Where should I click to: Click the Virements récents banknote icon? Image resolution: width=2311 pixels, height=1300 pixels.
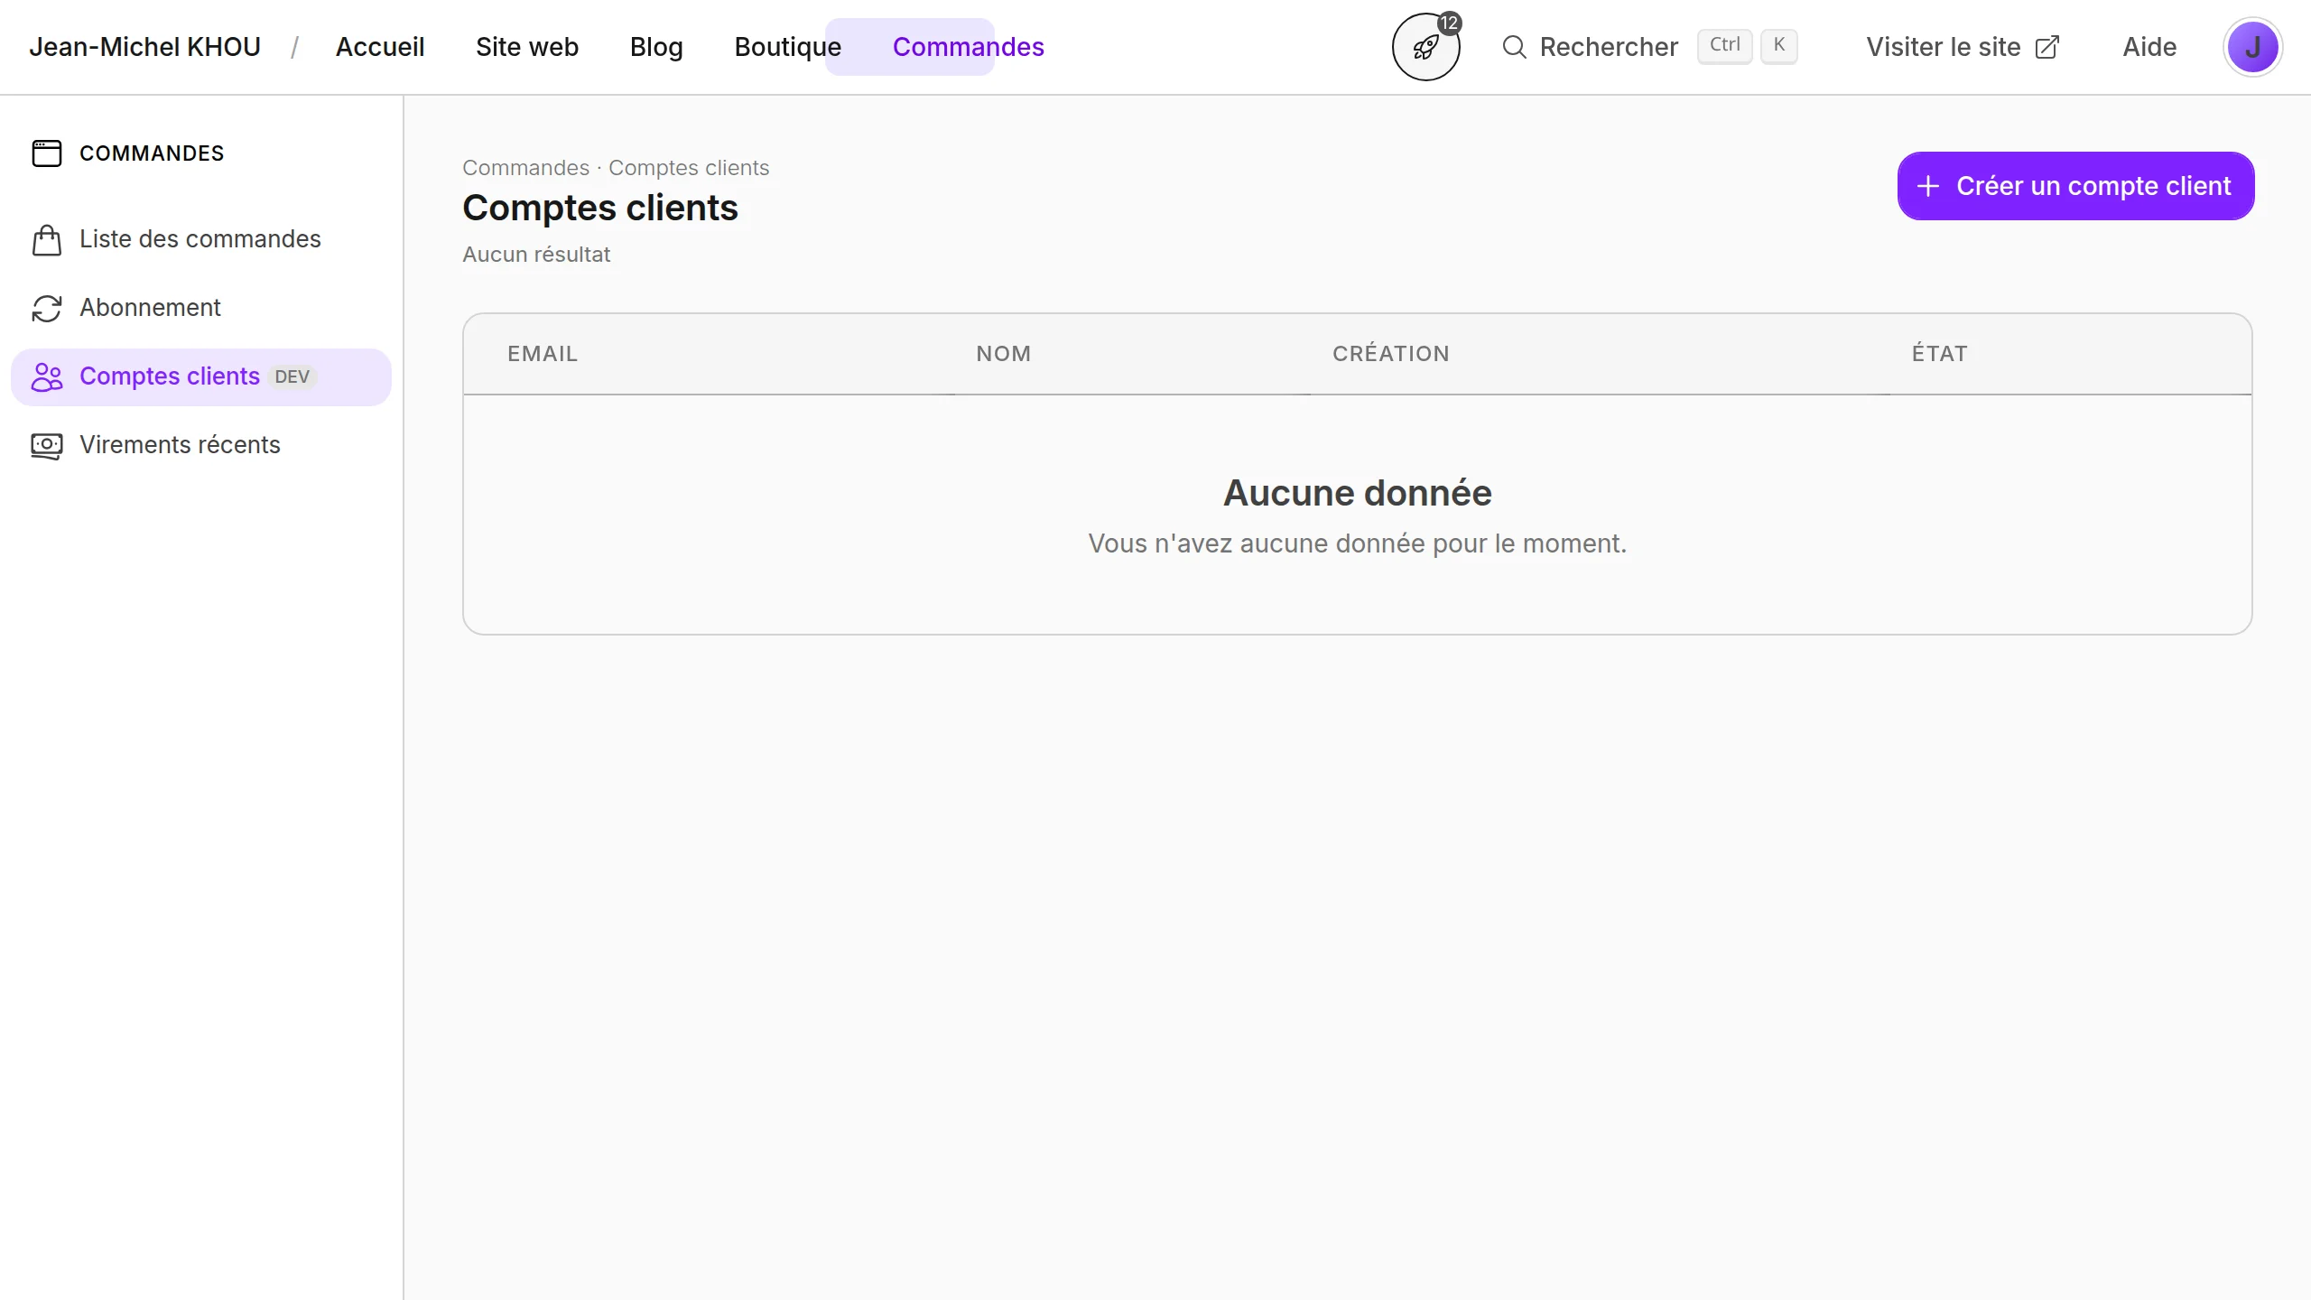click(x=47, y=446)
